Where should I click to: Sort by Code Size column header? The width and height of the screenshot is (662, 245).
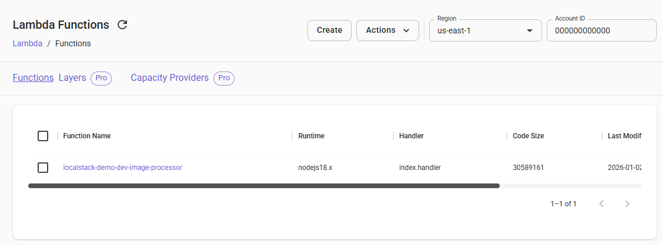[528, 136]
